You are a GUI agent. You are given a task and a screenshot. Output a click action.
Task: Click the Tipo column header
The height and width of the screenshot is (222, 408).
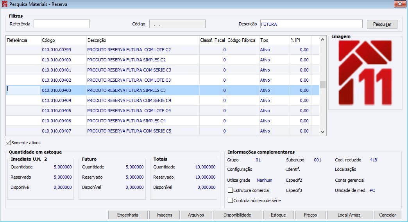(274, 40)
